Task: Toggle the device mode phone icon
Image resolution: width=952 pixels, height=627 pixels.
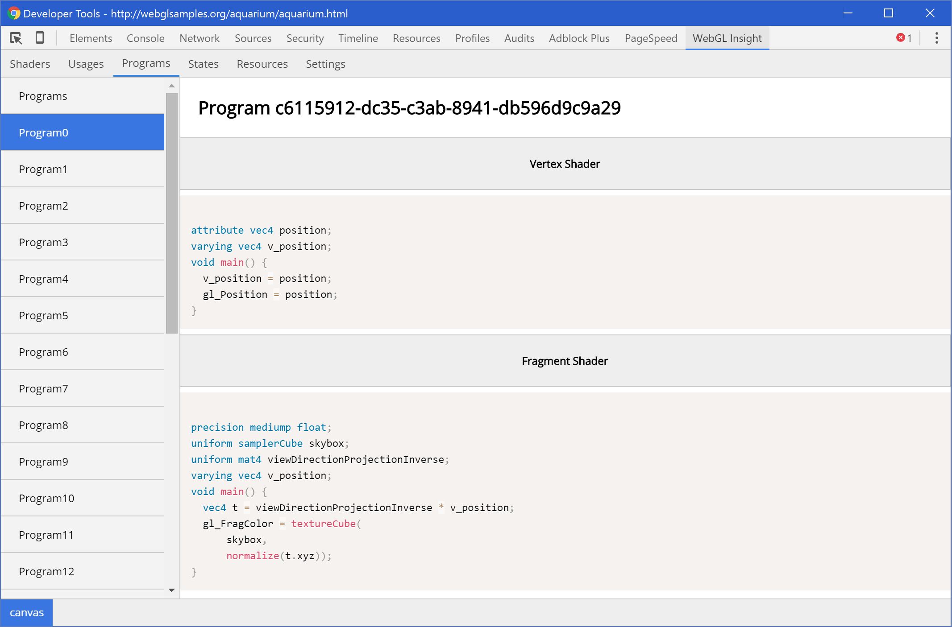Action: point(40,38)
